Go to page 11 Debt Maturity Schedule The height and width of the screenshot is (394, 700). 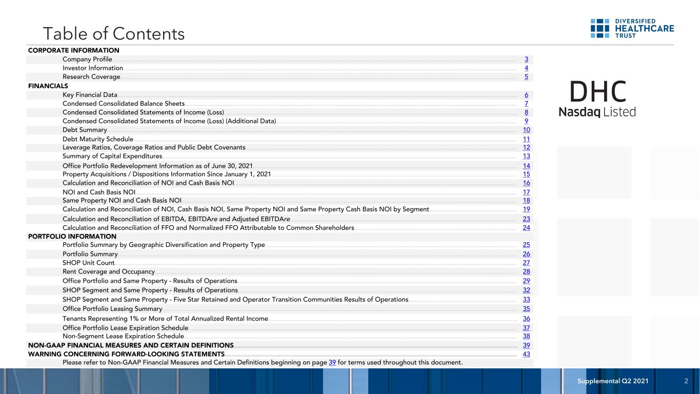pos(527,139)
